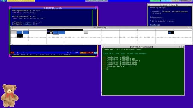Click rightmost title button of pager window
The width and height of the screenshot is (193, 108).
coord(191,28)
